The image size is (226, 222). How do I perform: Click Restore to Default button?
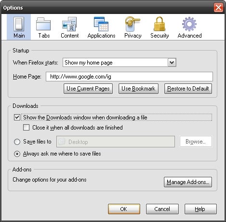(x=188, y=89)
